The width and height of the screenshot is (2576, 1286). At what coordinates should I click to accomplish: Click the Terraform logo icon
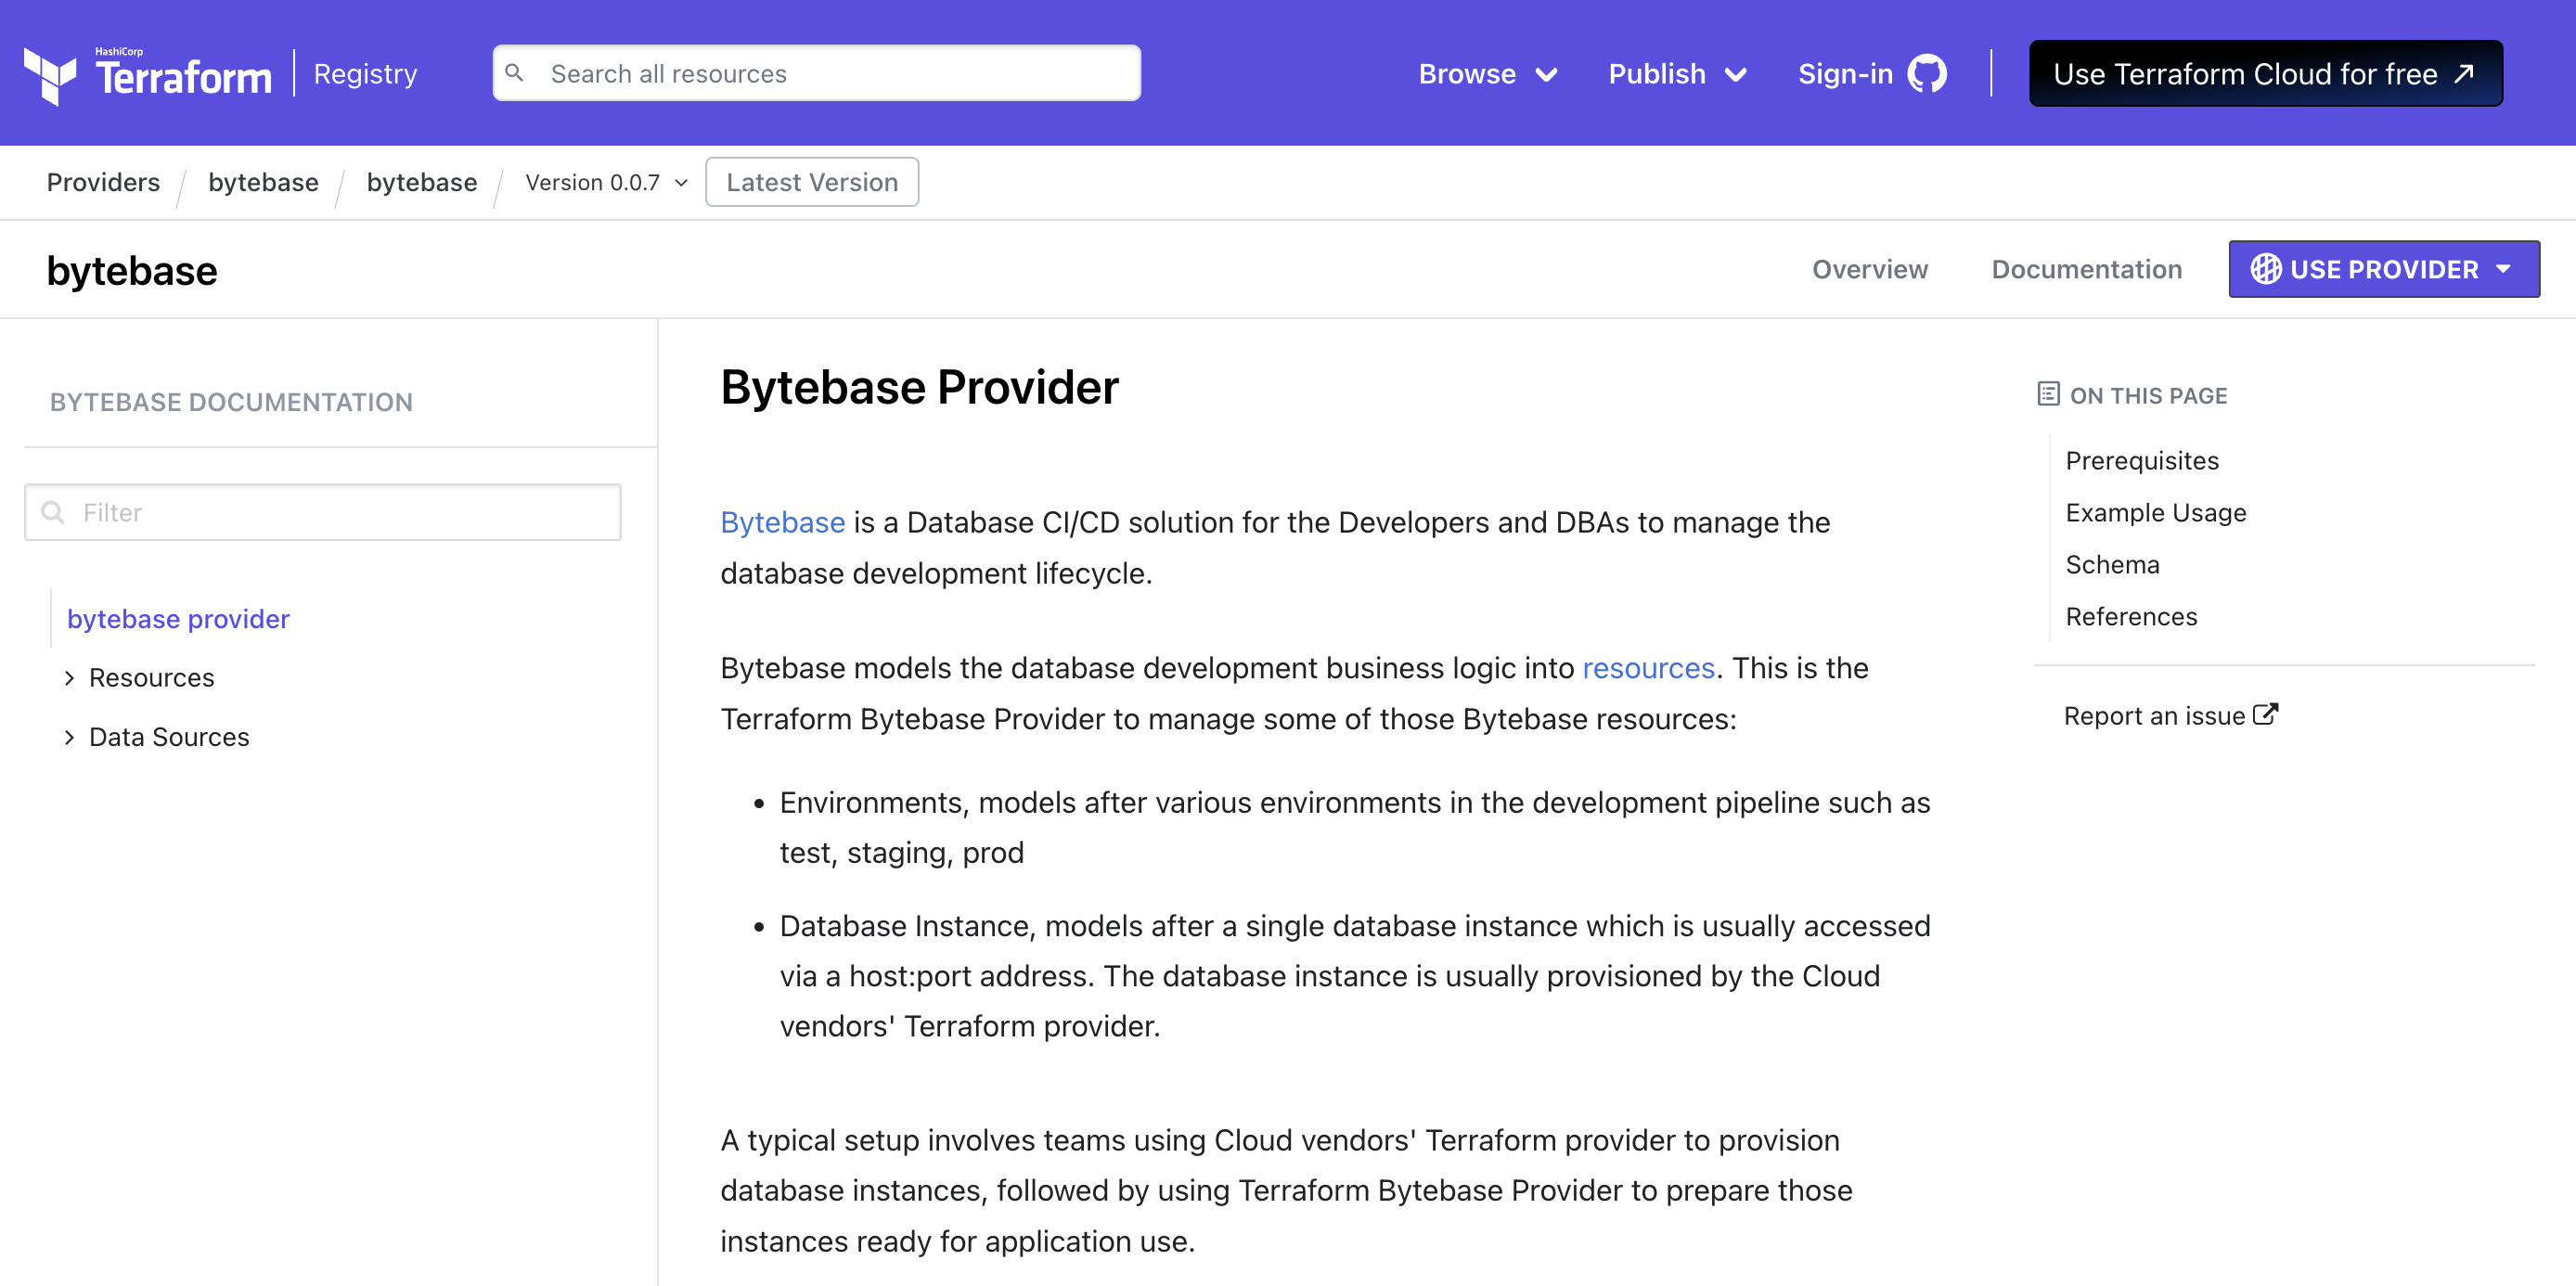point(50,75)
